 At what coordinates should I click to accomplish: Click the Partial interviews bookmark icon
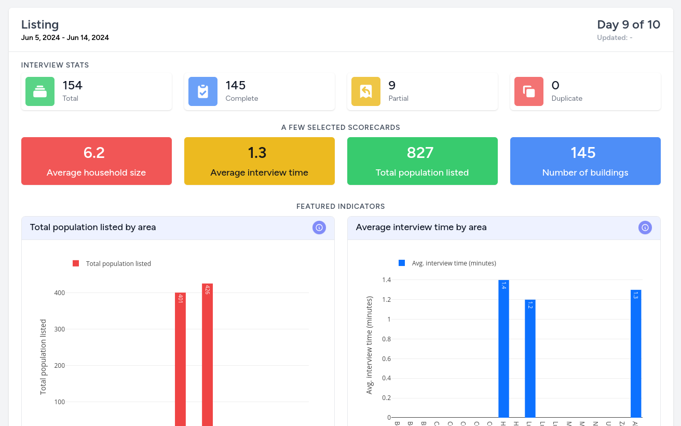click(x=366, y=91)
